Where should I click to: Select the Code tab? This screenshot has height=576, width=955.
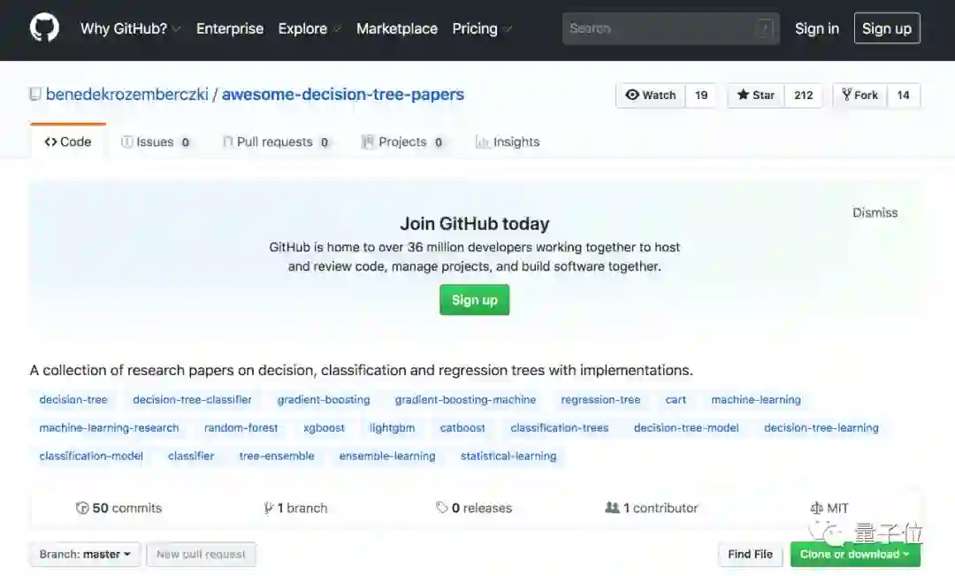pos(67,142)
